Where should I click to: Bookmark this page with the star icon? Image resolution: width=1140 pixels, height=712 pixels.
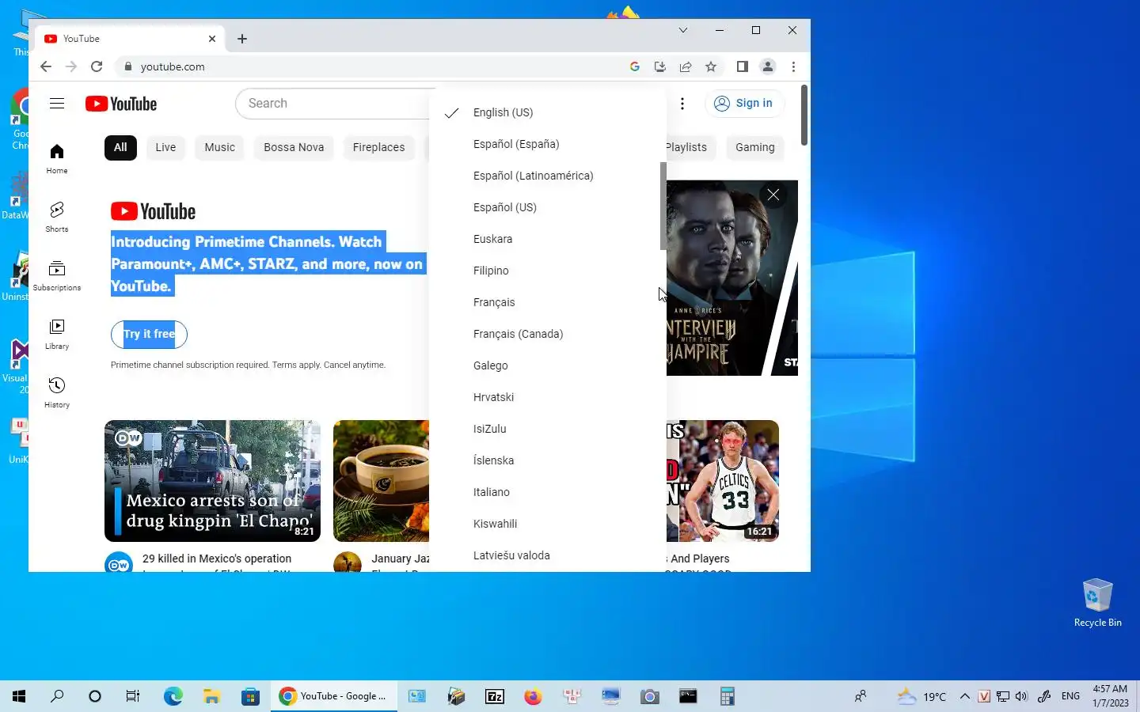(711, 66)
